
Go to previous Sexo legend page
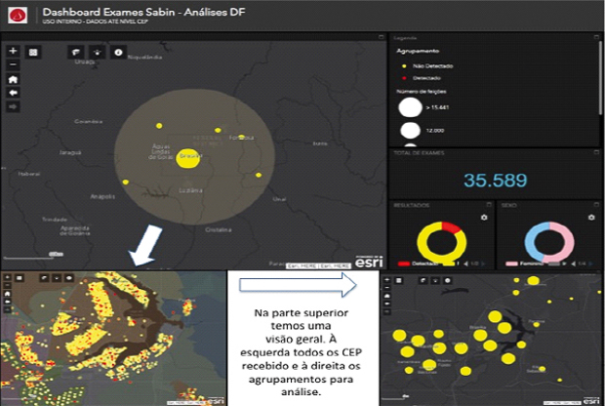tap(574, 264)
